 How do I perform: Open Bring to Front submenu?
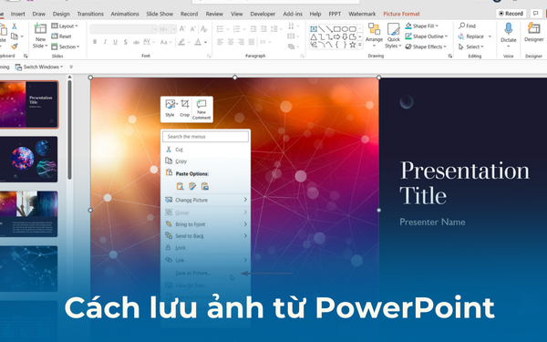click(x=206, y=224)
